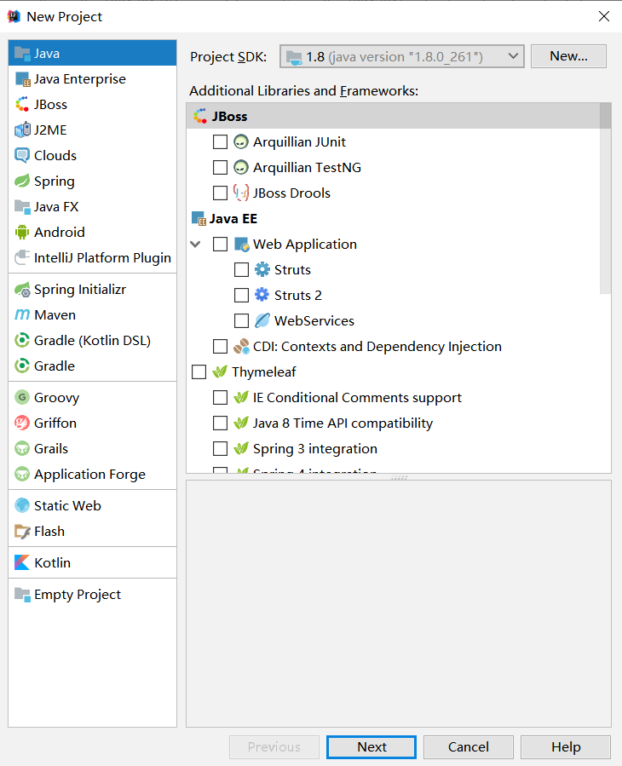Click the JBoss Drools icon
The image size is (622, 766).
tap(241, 193)
